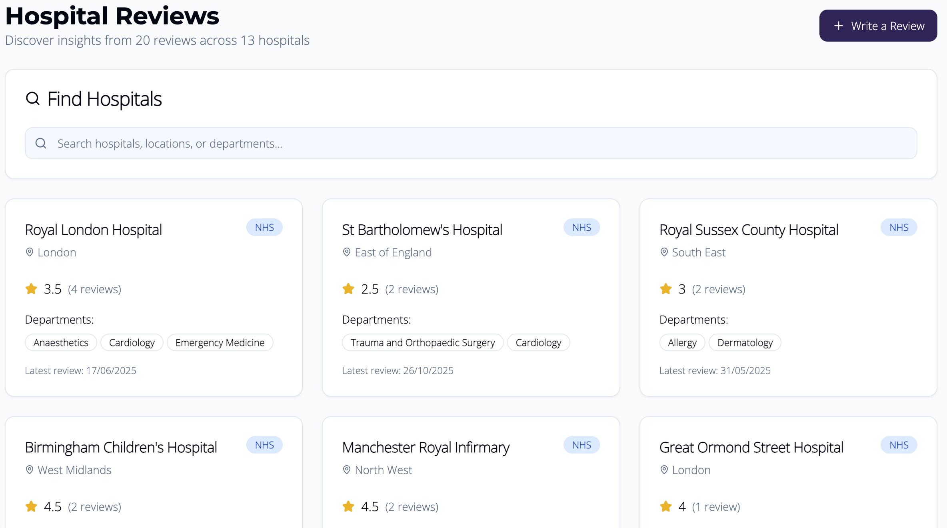
Task: Click the star icon on Royal Sussex County card
Action: (665, 288)
